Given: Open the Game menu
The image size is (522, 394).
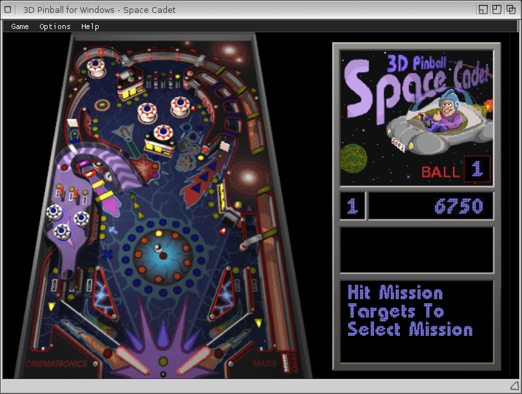Looking at the screenshot, I should point(20,26).
